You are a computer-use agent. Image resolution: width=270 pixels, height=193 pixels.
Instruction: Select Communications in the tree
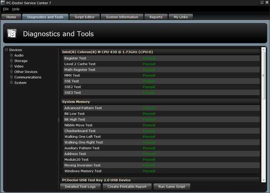(28, 77)
